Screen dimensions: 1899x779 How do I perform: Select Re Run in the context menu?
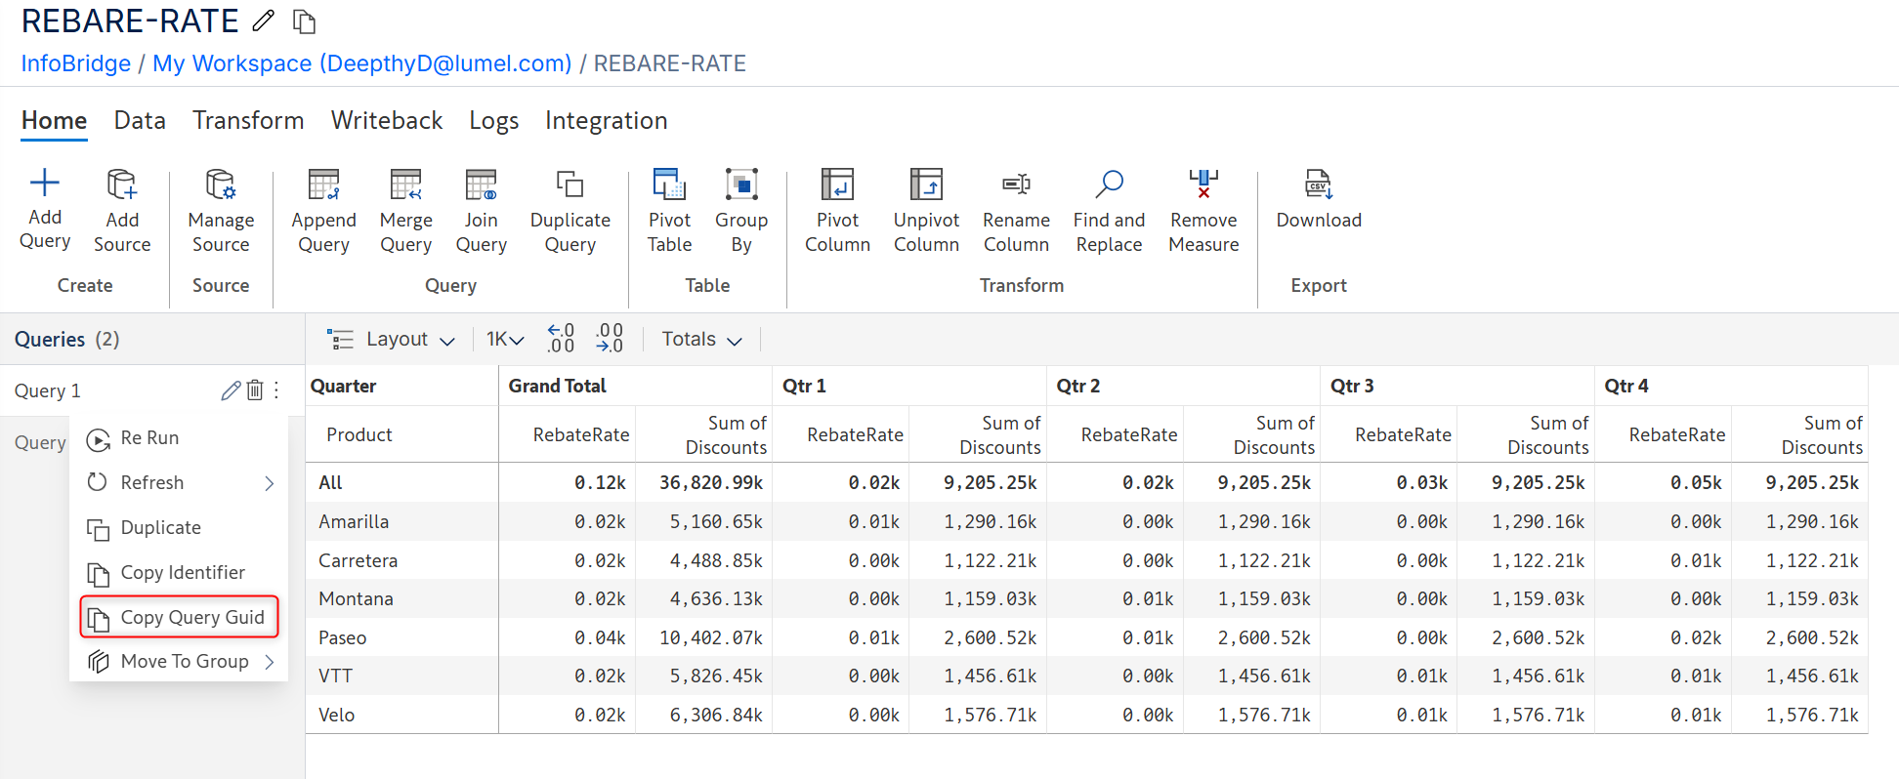pyautogui.click(x=149, y=438)
